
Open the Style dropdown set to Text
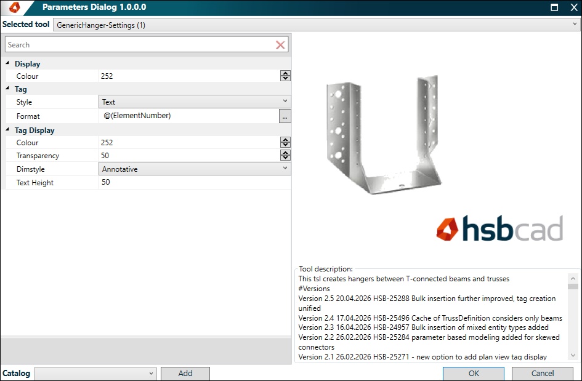[195, 102]
